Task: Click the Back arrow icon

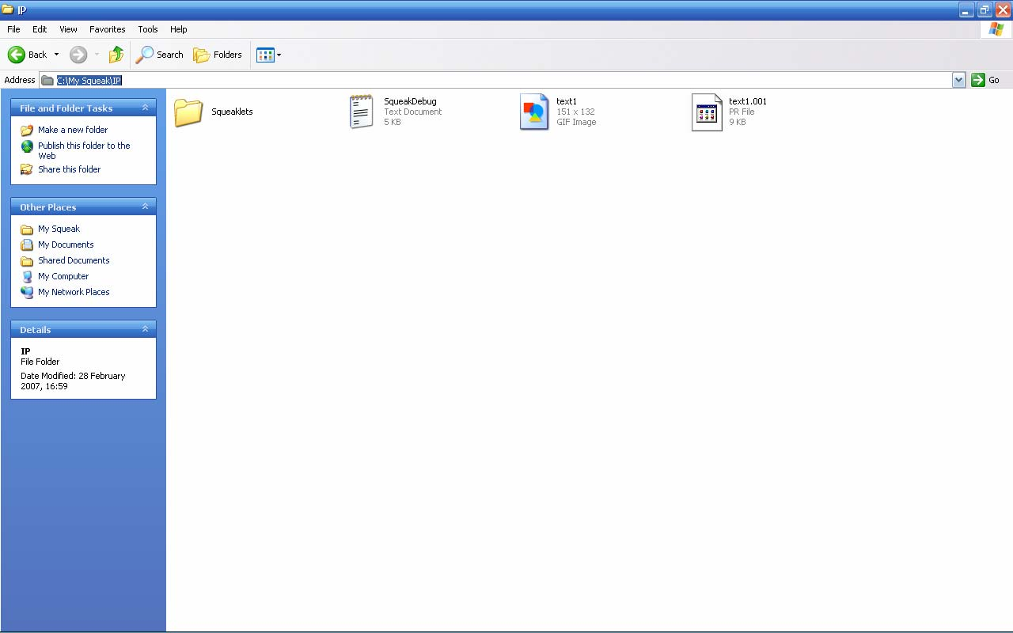Action: click(17, 55)
